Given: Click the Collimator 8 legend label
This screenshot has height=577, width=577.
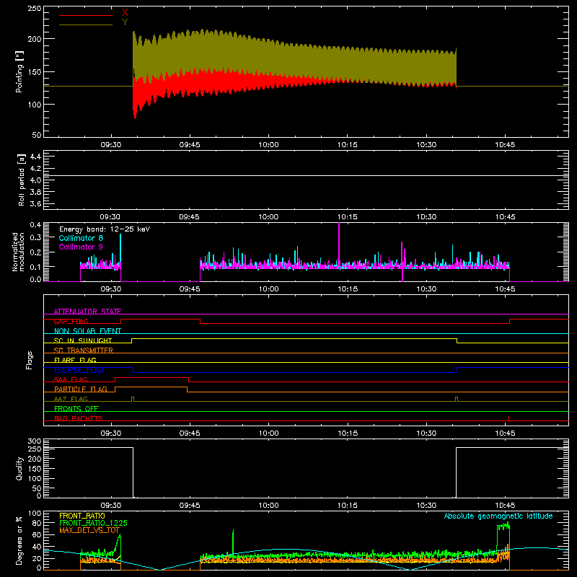Looking at the screenshot, I should (x=81, y=238).
